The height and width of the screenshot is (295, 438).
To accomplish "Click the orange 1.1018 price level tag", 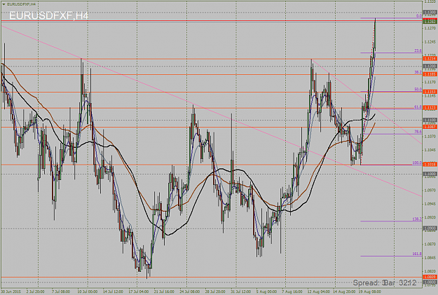I will point(430,164).
